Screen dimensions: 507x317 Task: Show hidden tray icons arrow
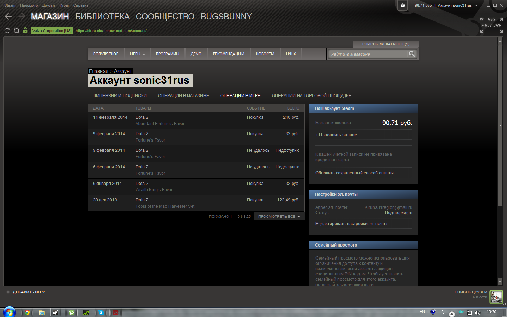[x=452, y=313]
